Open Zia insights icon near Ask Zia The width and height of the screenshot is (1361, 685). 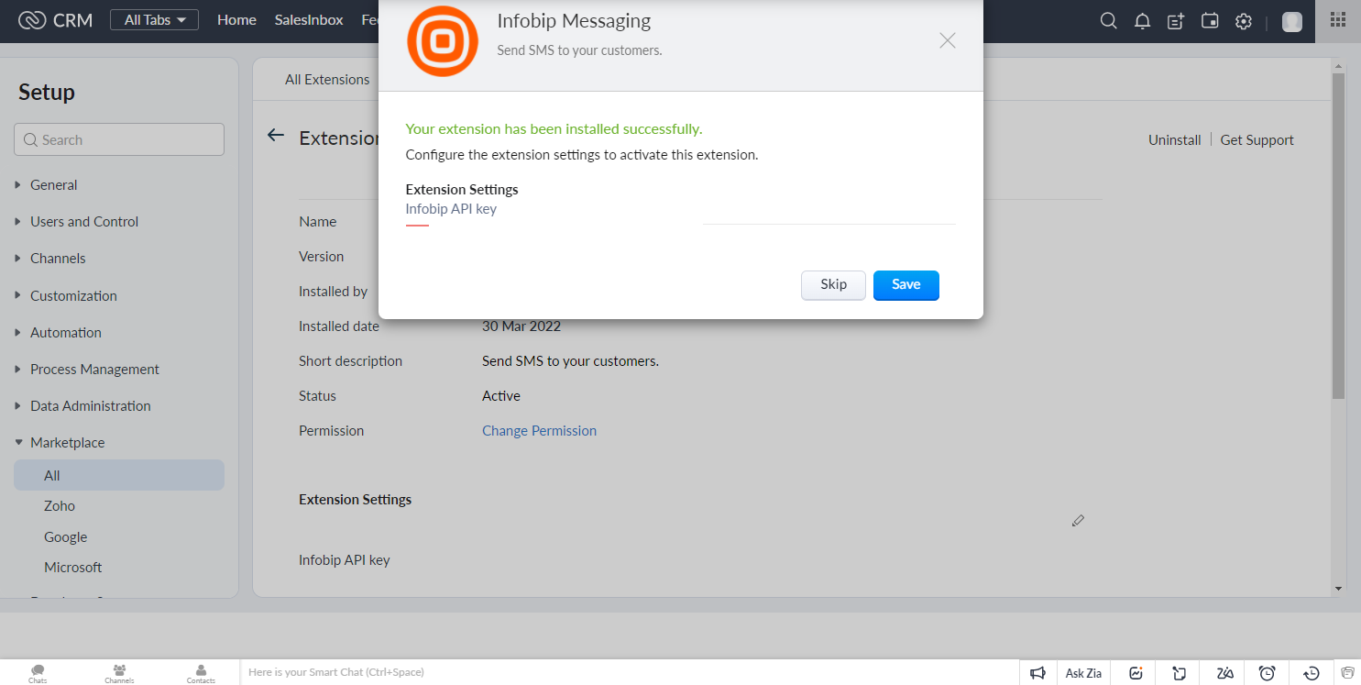(1136, 672)
